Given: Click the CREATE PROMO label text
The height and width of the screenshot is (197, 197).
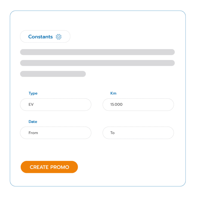Looking at the screenshot, I should pyautogui.click(x=49, y=167).
